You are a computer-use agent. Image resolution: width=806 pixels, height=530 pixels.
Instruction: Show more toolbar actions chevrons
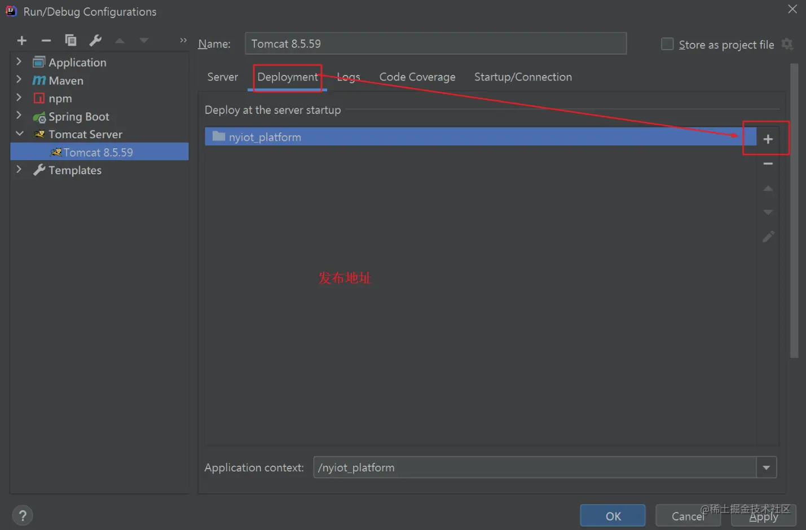tap(183, 41)
